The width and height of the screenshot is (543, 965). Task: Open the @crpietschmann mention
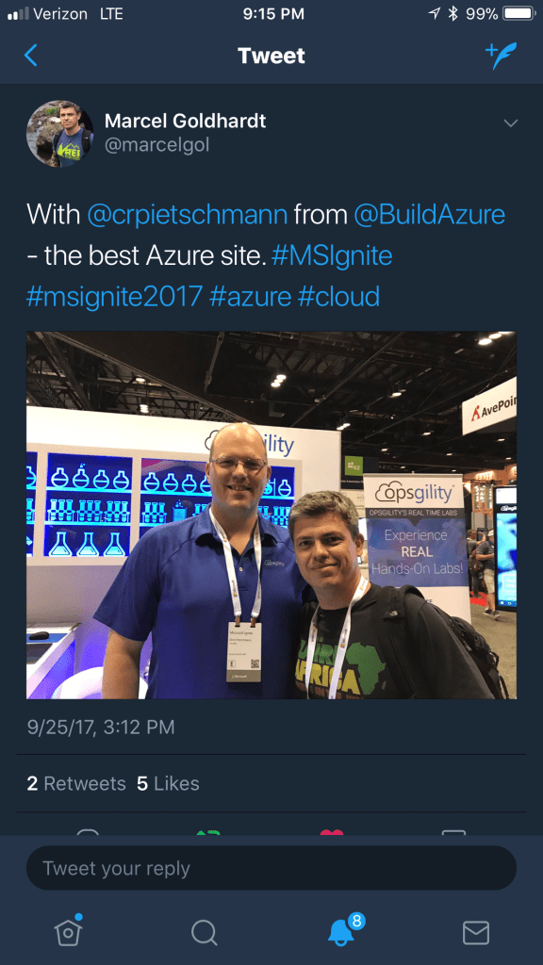[188, 215]
